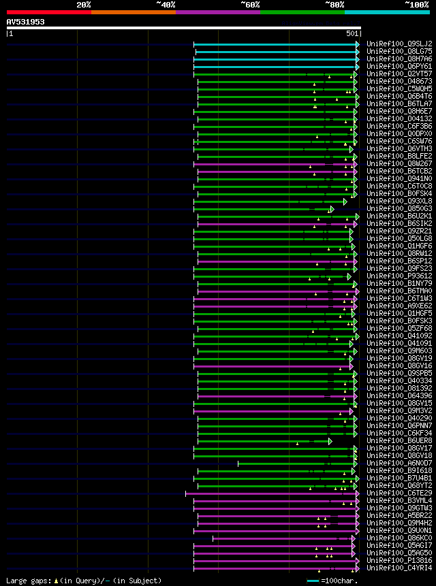
Task: Click the =100char. scale legend
Action: pos(332,581)
